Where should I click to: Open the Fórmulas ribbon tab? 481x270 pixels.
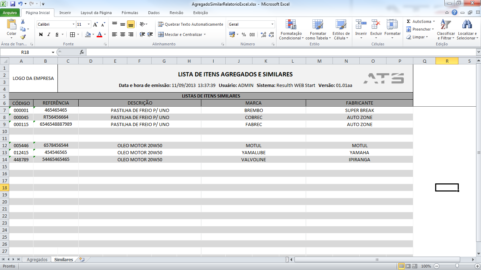pyautogui.click(x=130, y=13)
